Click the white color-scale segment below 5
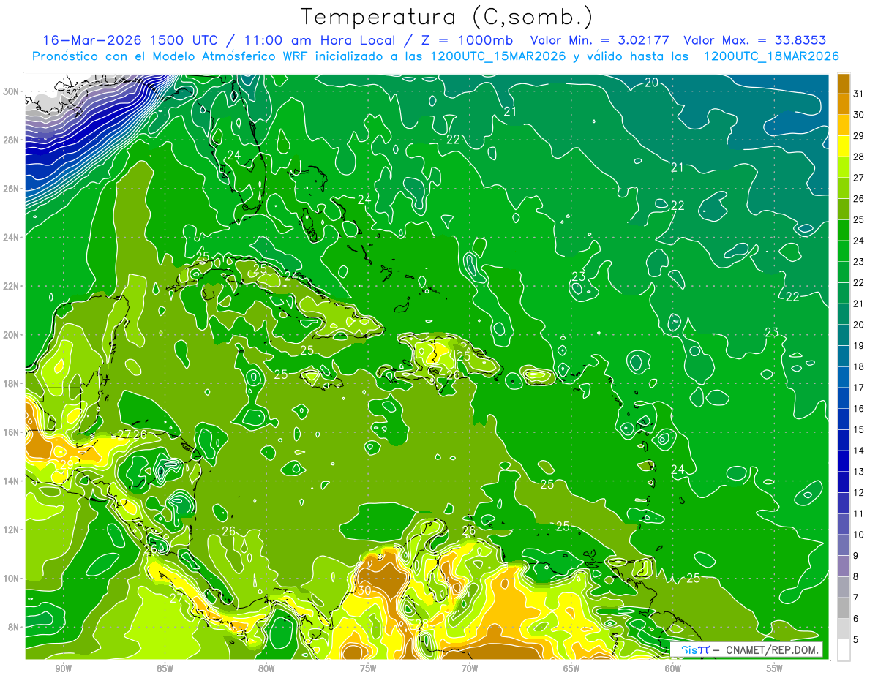This screenshot has height=678, width=878. click(x=844, y=649)
